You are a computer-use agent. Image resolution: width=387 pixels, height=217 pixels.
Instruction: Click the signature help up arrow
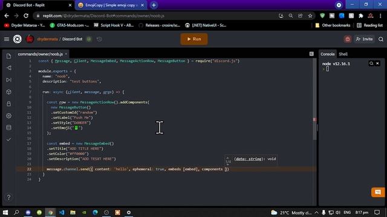tap(227, 158)
